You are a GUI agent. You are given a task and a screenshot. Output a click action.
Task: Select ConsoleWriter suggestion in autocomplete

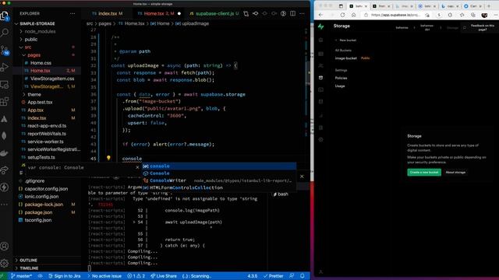(219, 180)
